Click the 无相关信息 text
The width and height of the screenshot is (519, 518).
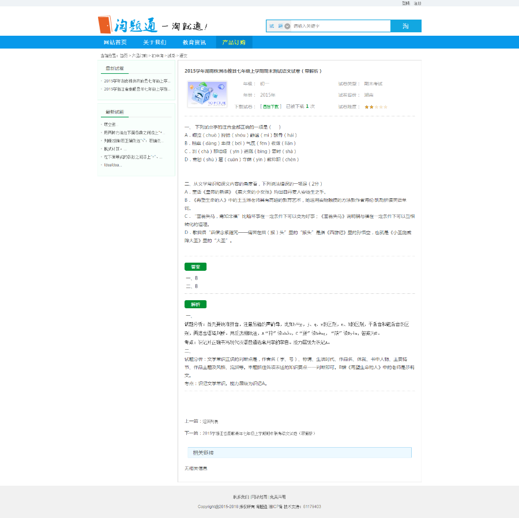pyautogui.click(x=196, y=468)
